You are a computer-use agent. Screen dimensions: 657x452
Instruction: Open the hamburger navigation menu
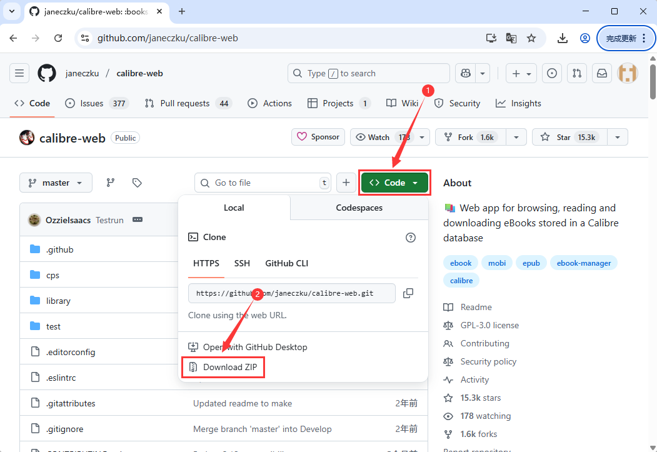(x=19, y=73)
